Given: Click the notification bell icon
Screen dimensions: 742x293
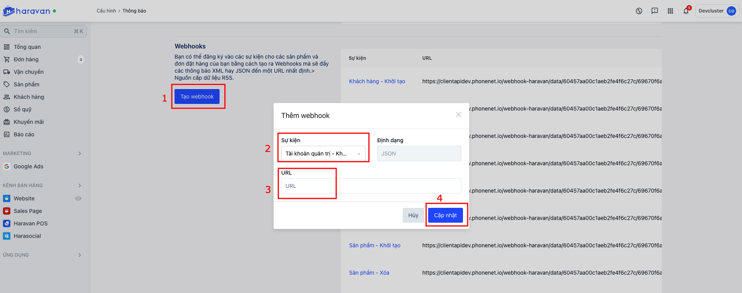Looking at the screenshot, I should 686,11.
